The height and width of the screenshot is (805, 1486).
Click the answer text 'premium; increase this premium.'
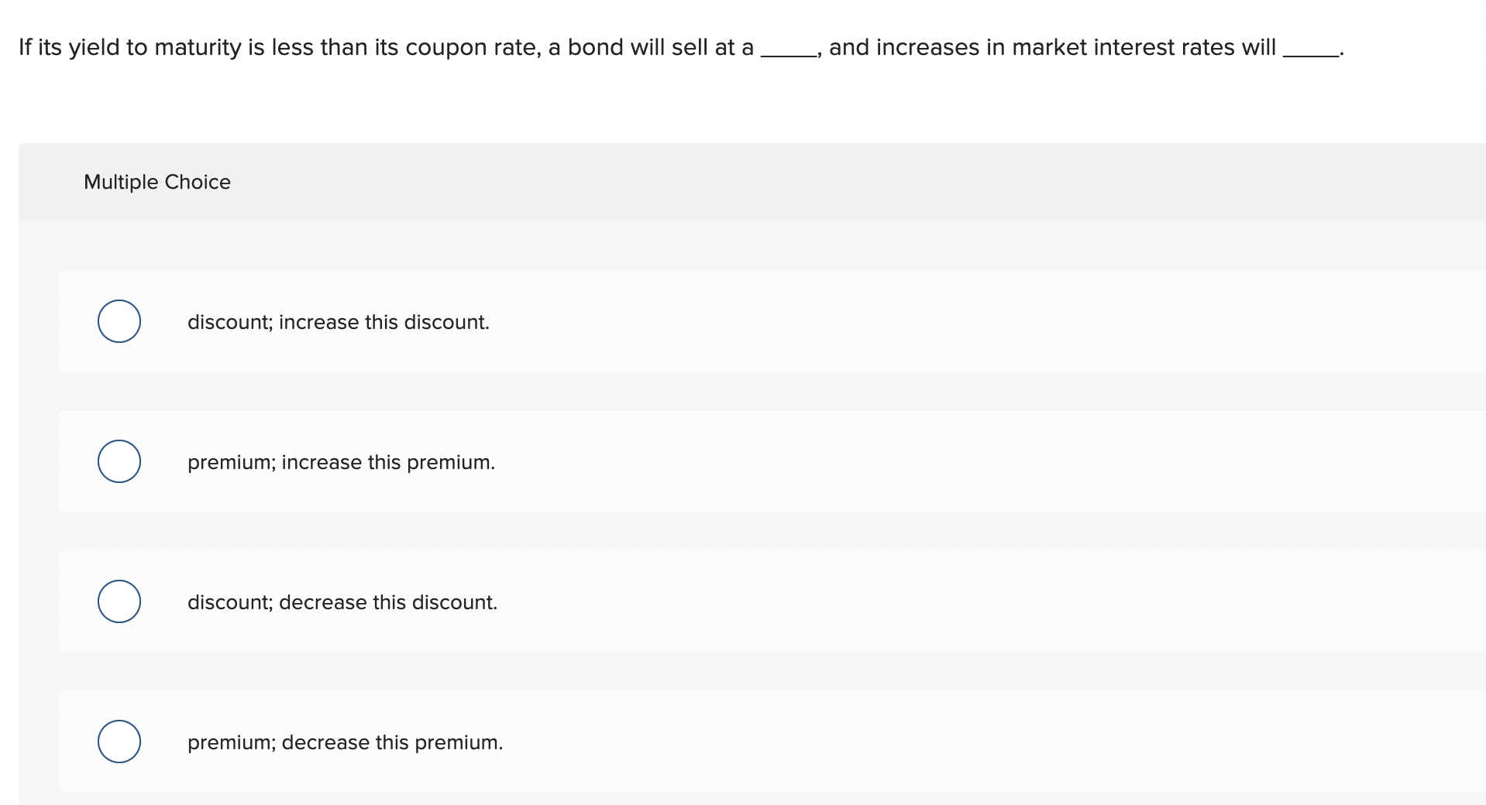click(x=341, y=462)
